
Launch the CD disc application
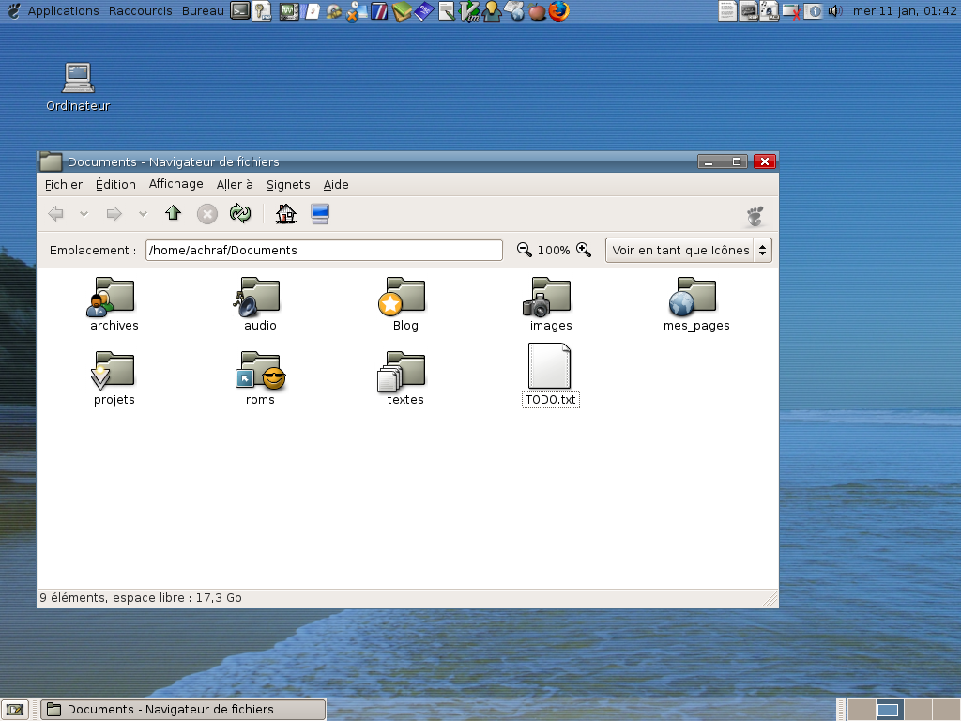tap(333, 11)
